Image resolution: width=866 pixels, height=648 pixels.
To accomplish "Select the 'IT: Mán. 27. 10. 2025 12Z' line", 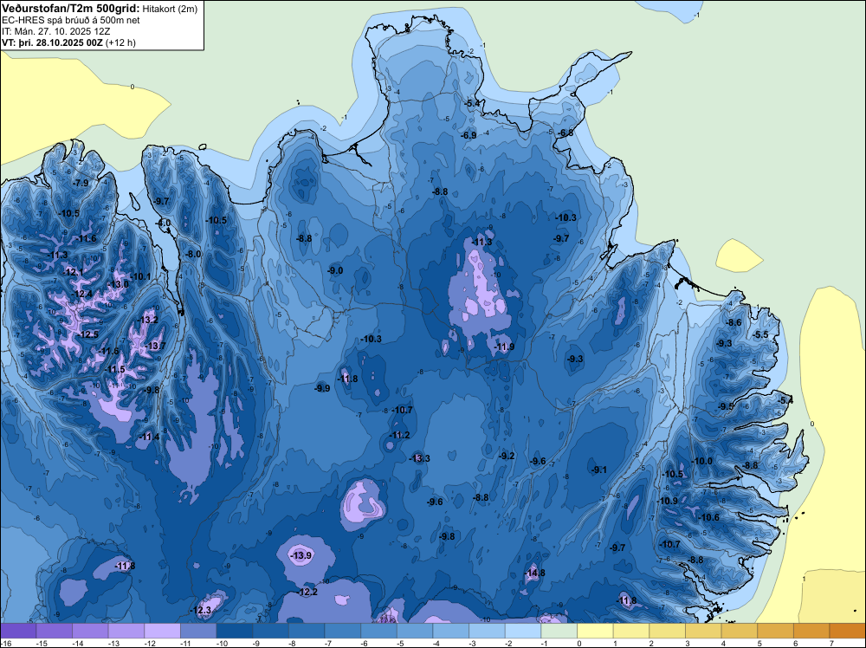I will click(x=55, y=31).
